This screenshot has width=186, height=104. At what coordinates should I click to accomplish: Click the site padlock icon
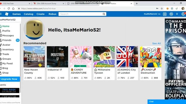click(x=19, y=8)
